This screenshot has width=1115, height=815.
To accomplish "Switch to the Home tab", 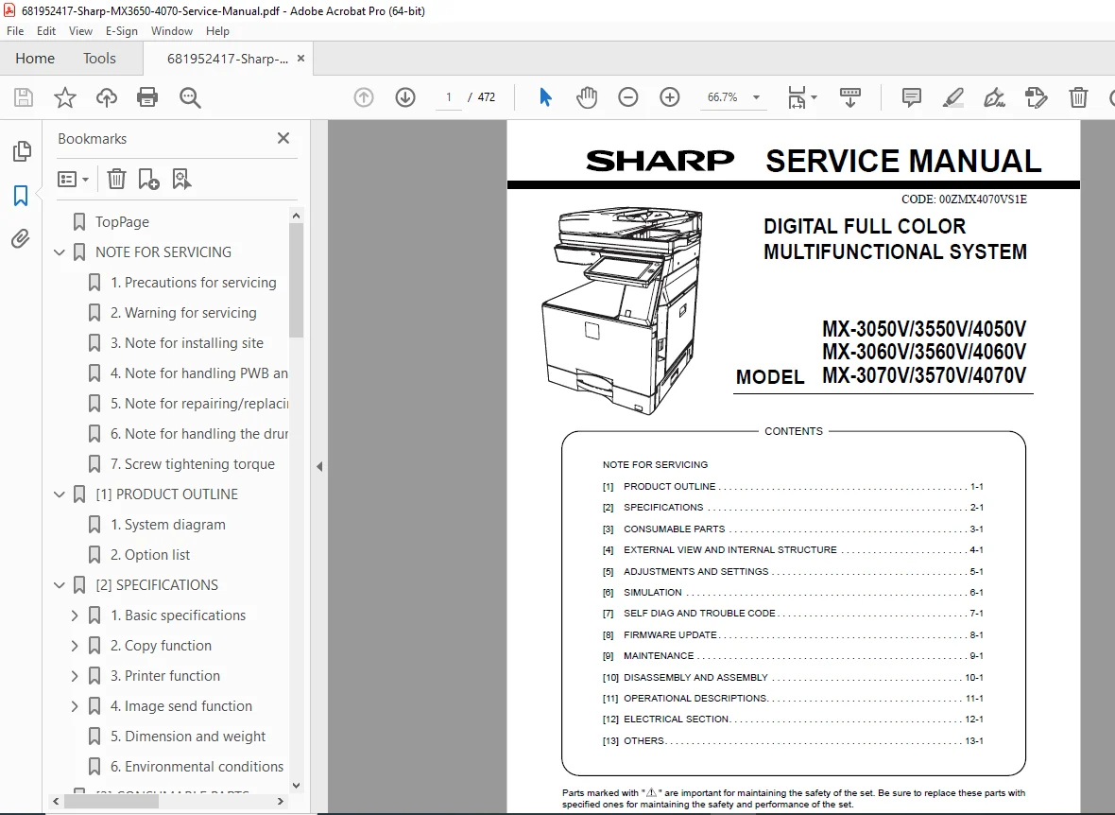I will click(x=35, y=59).
